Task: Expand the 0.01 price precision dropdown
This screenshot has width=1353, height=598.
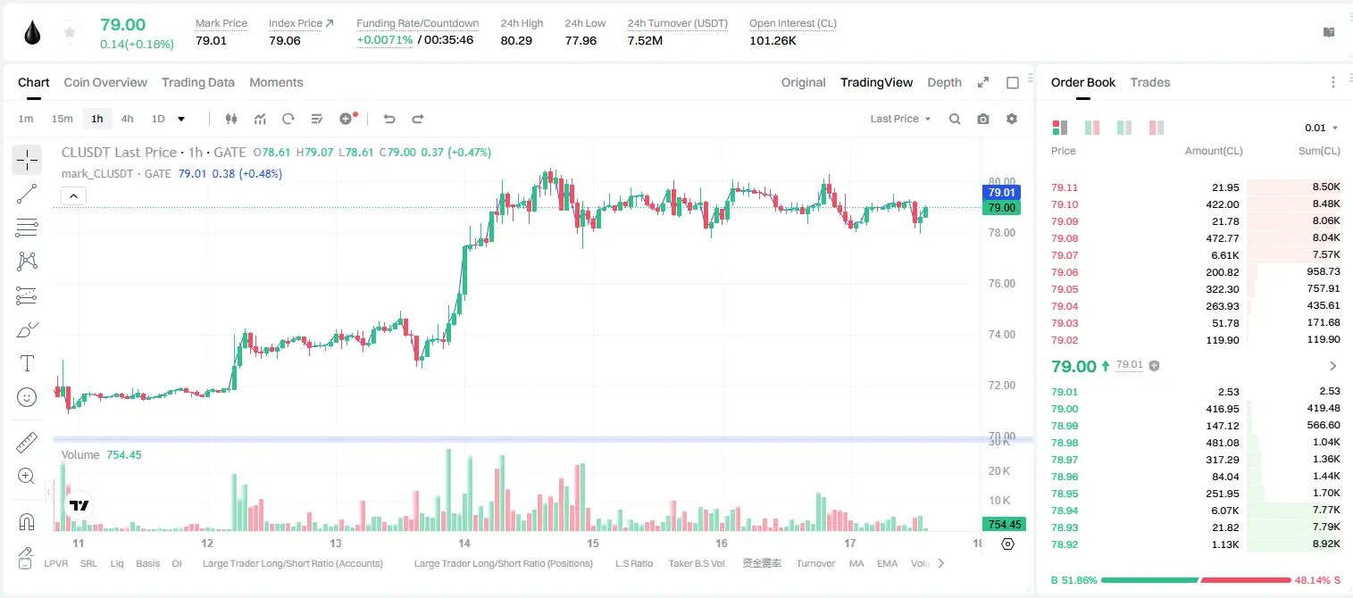Action: coord(1322,128)
